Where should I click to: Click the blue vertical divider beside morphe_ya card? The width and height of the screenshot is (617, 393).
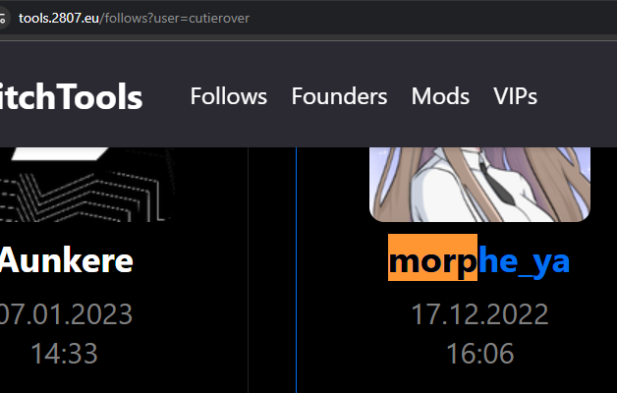tap(296, 270)
